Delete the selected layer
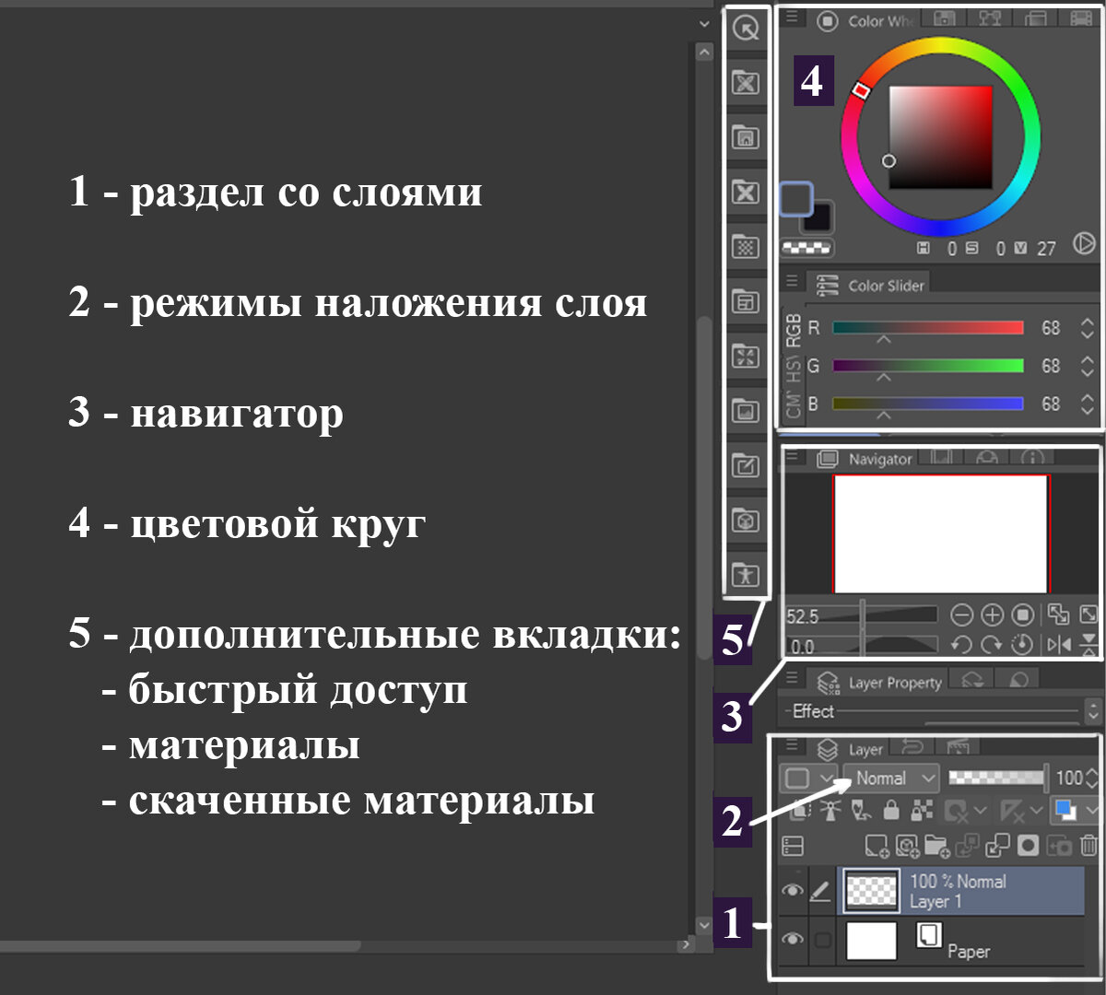 point(1089,845)
